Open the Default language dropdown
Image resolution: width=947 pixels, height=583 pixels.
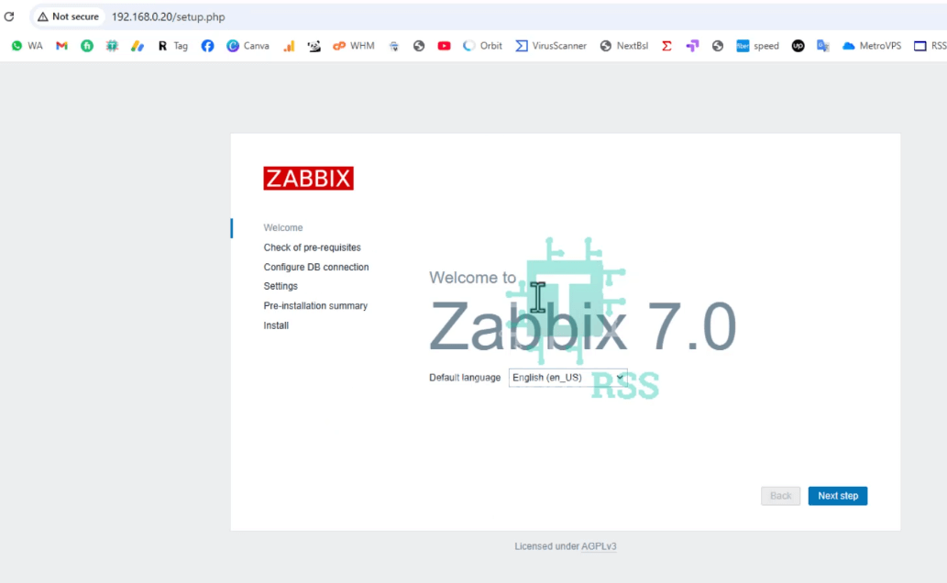point(567,378)
